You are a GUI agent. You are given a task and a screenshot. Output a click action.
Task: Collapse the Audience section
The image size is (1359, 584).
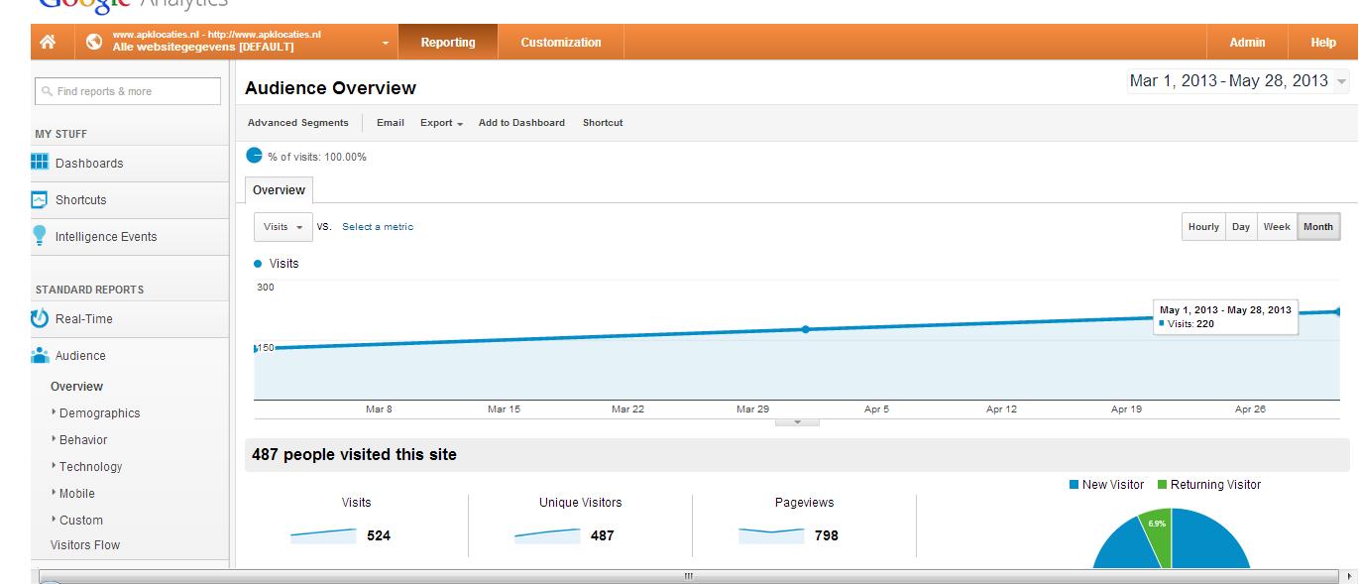click(80, 356)
